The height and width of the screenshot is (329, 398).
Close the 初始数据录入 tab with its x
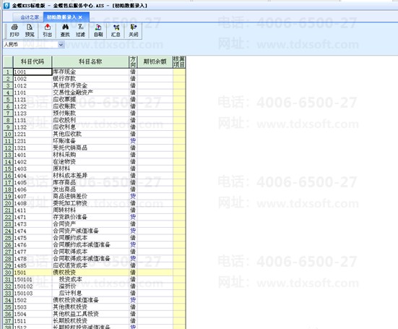coord(80,17)
